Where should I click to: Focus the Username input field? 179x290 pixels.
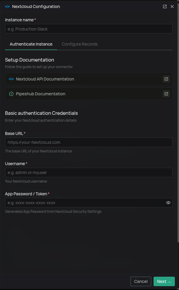[x=89, y=172]
